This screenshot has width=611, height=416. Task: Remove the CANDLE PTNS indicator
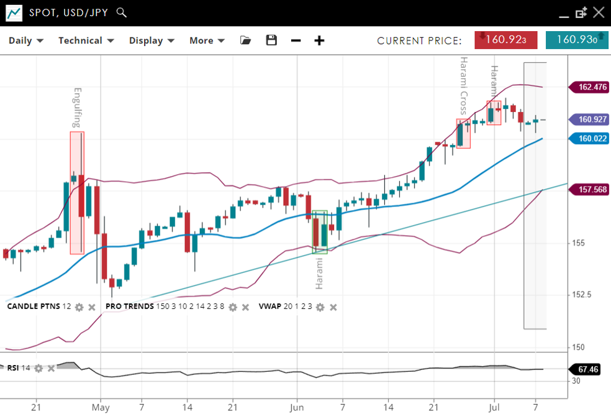pyautogui.click(x=92, y=307)
